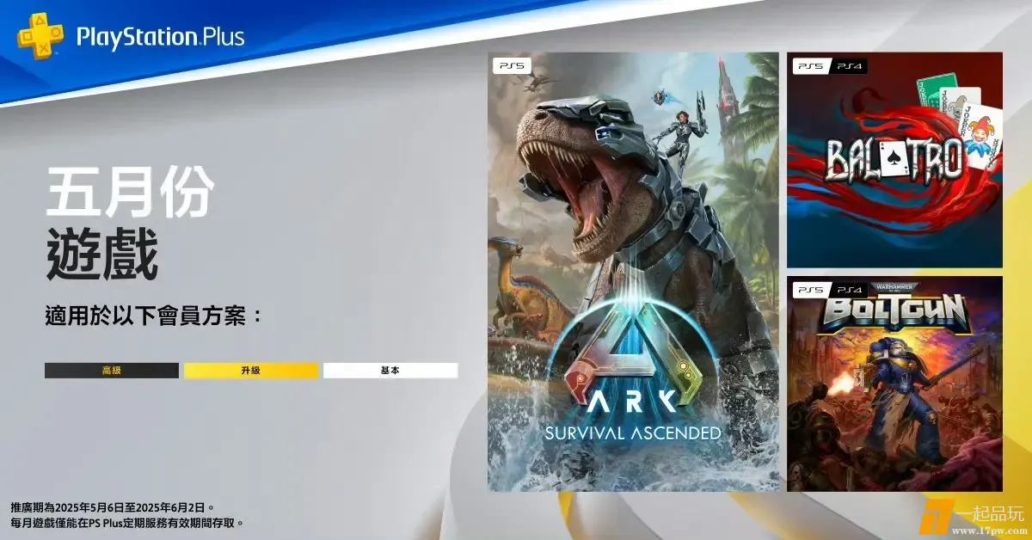The height and width of the screenshot is (540, 1032).
Task: Select the 高級 membership plan bar
Action: coord(112,371)
